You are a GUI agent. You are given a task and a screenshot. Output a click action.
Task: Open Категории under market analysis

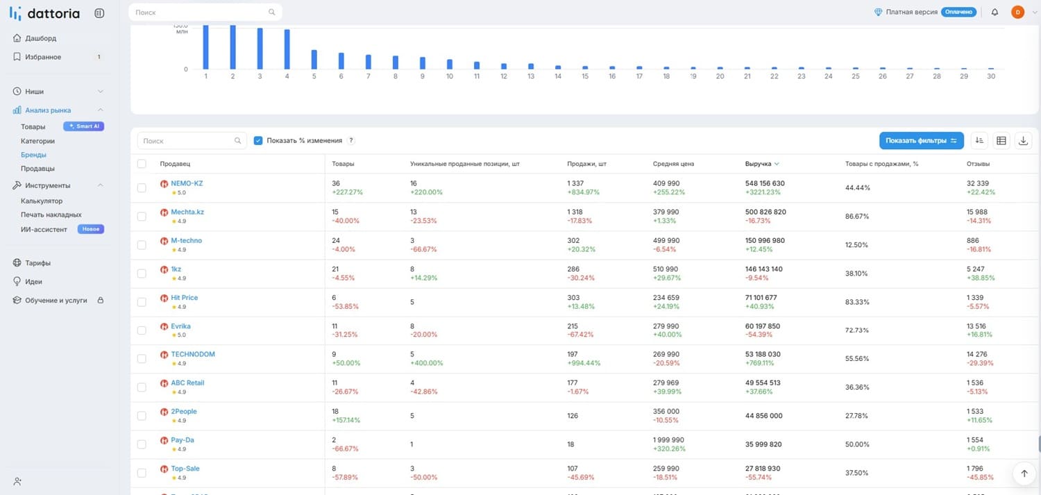pos(37,141)
